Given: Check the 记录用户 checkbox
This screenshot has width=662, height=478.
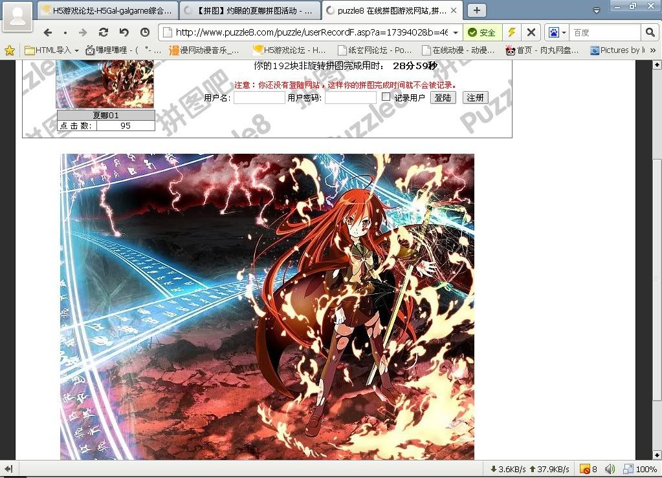Looking at the screenshot, I should [386, 97].
